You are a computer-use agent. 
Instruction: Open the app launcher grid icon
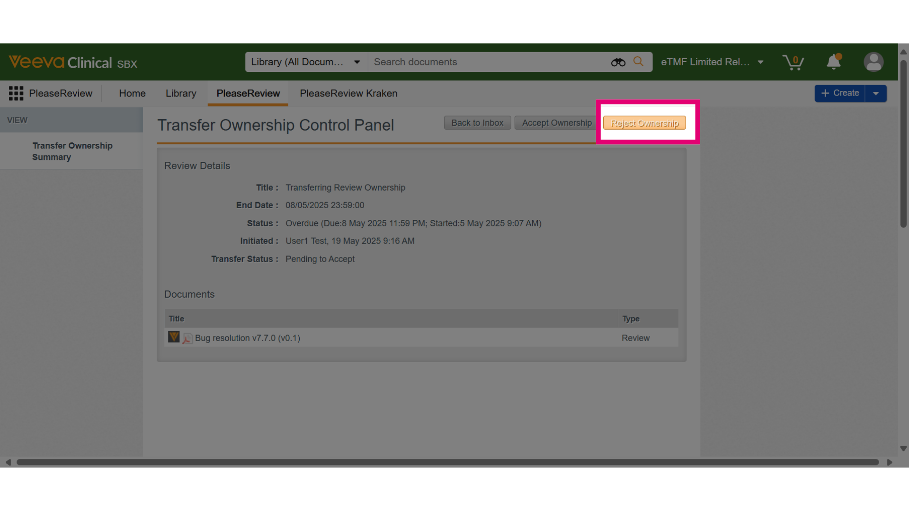pos(16,93)
